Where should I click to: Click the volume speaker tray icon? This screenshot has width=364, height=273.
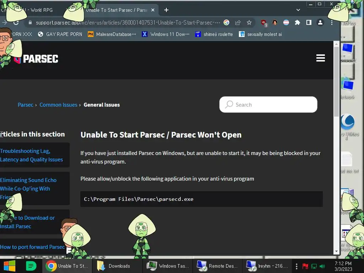tap(322, 266)
